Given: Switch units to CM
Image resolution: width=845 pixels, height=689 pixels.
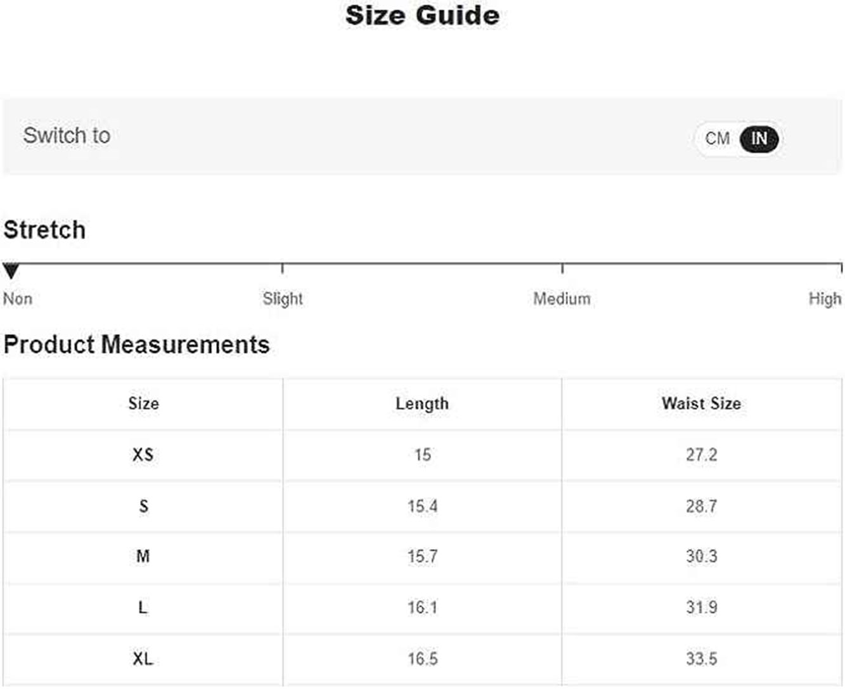Looking at the screenshot, I should tap(717, 139).
